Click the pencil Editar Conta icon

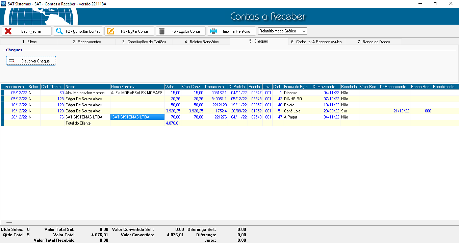(111, 31)
